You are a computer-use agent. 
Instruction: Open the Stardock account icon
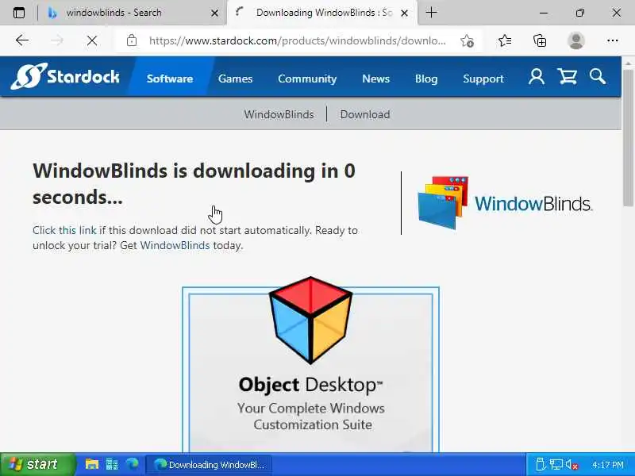point(537,76)
